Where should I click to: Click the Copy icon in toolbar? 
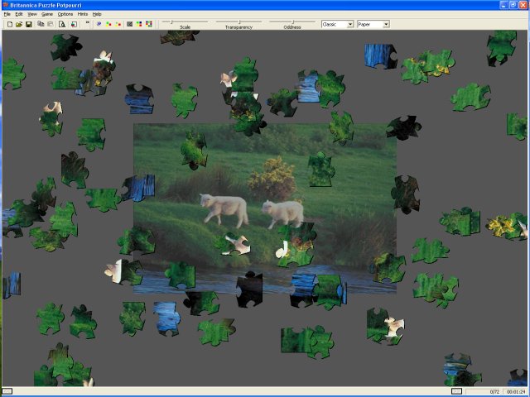coord(40,24)
